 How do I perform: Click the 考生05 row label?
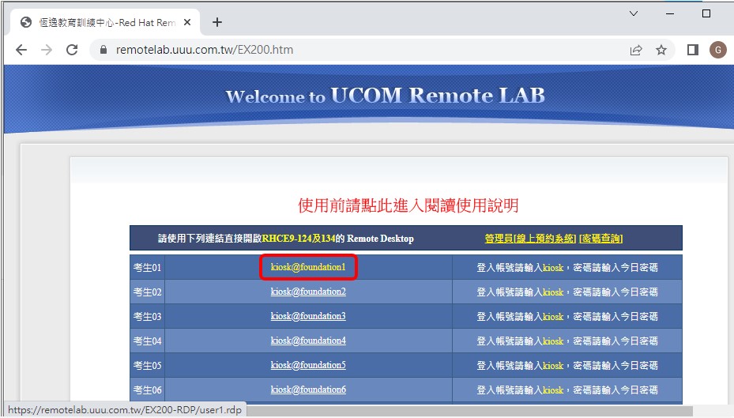pyautogui.click(x=147, y=365)
